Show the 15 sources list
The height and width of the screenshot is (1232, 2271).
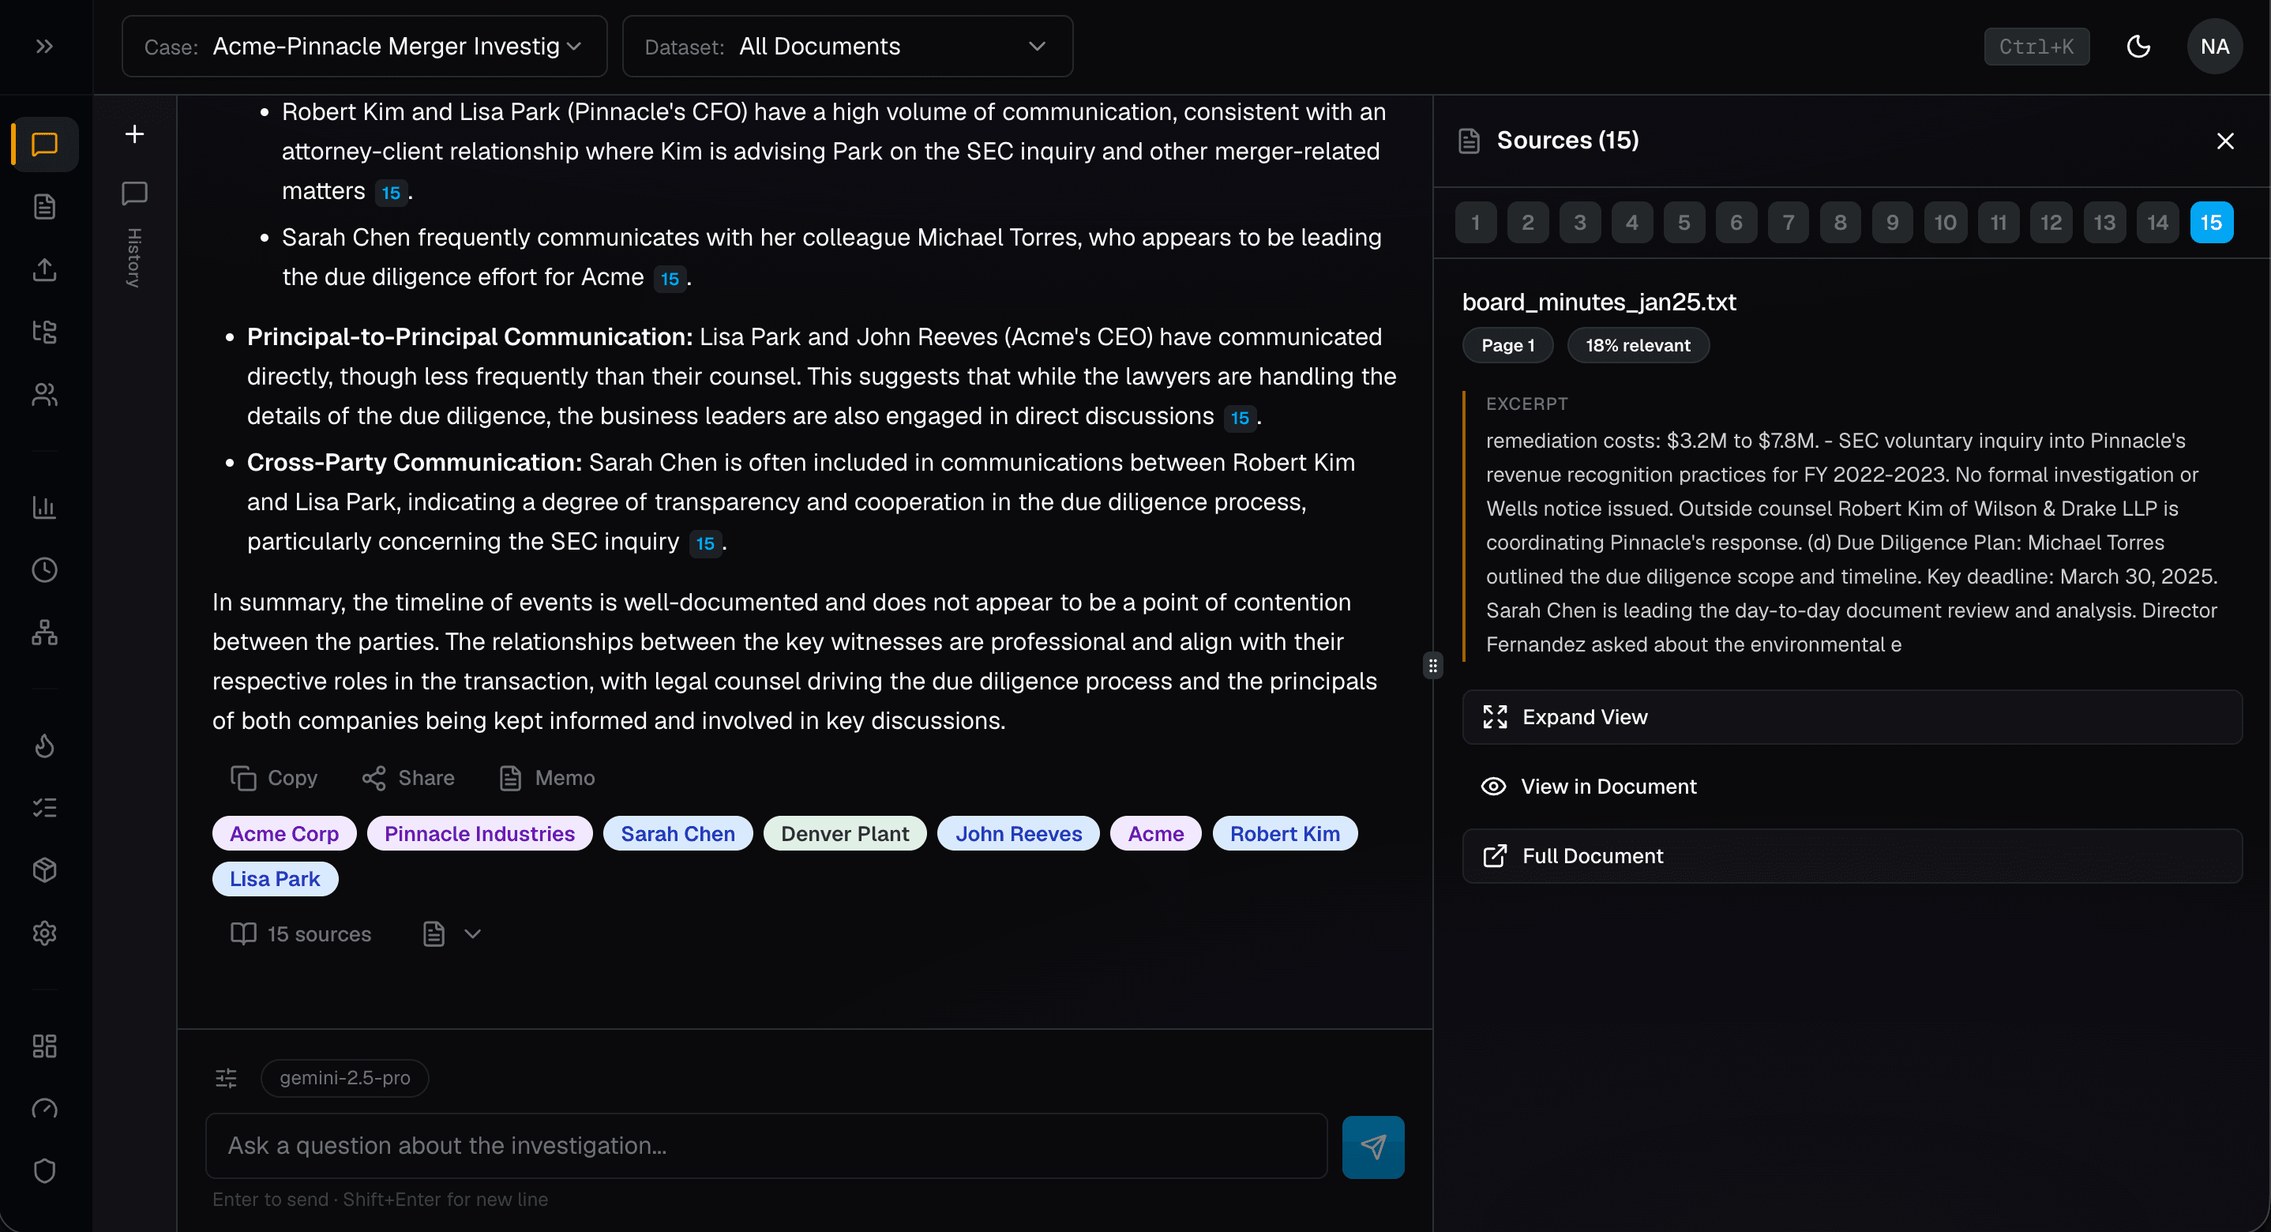[x=301, y=934]
